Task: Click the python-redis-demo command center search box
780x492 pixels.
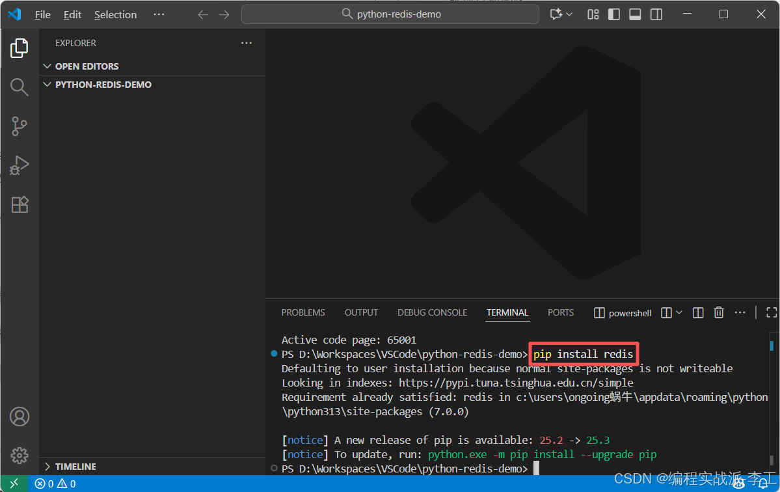Action: (390, 14)
